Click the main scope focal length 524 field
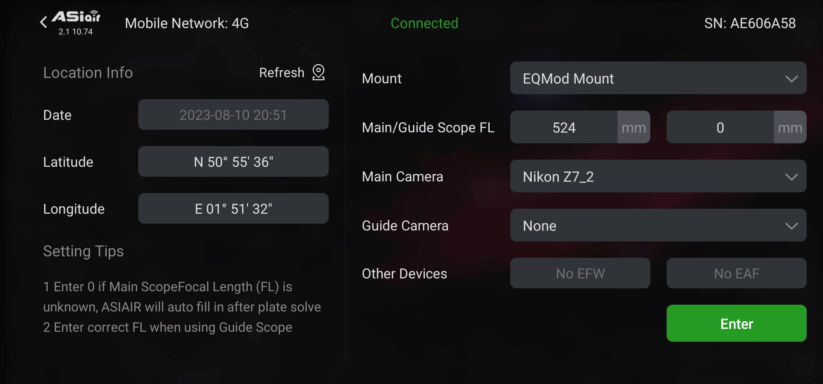The height and width of the screenshot is (384, 823). 564,127
